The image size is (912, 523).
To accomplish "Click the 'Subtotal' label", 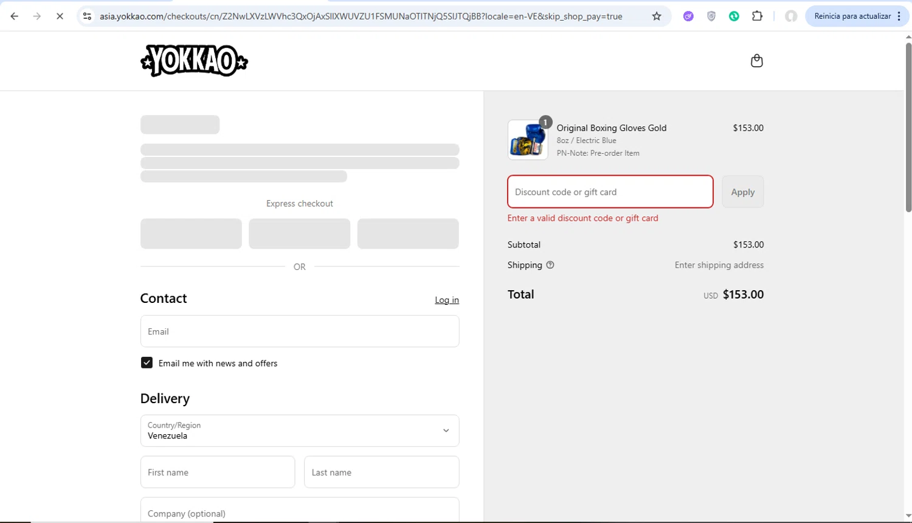I will tap(524, 244).
